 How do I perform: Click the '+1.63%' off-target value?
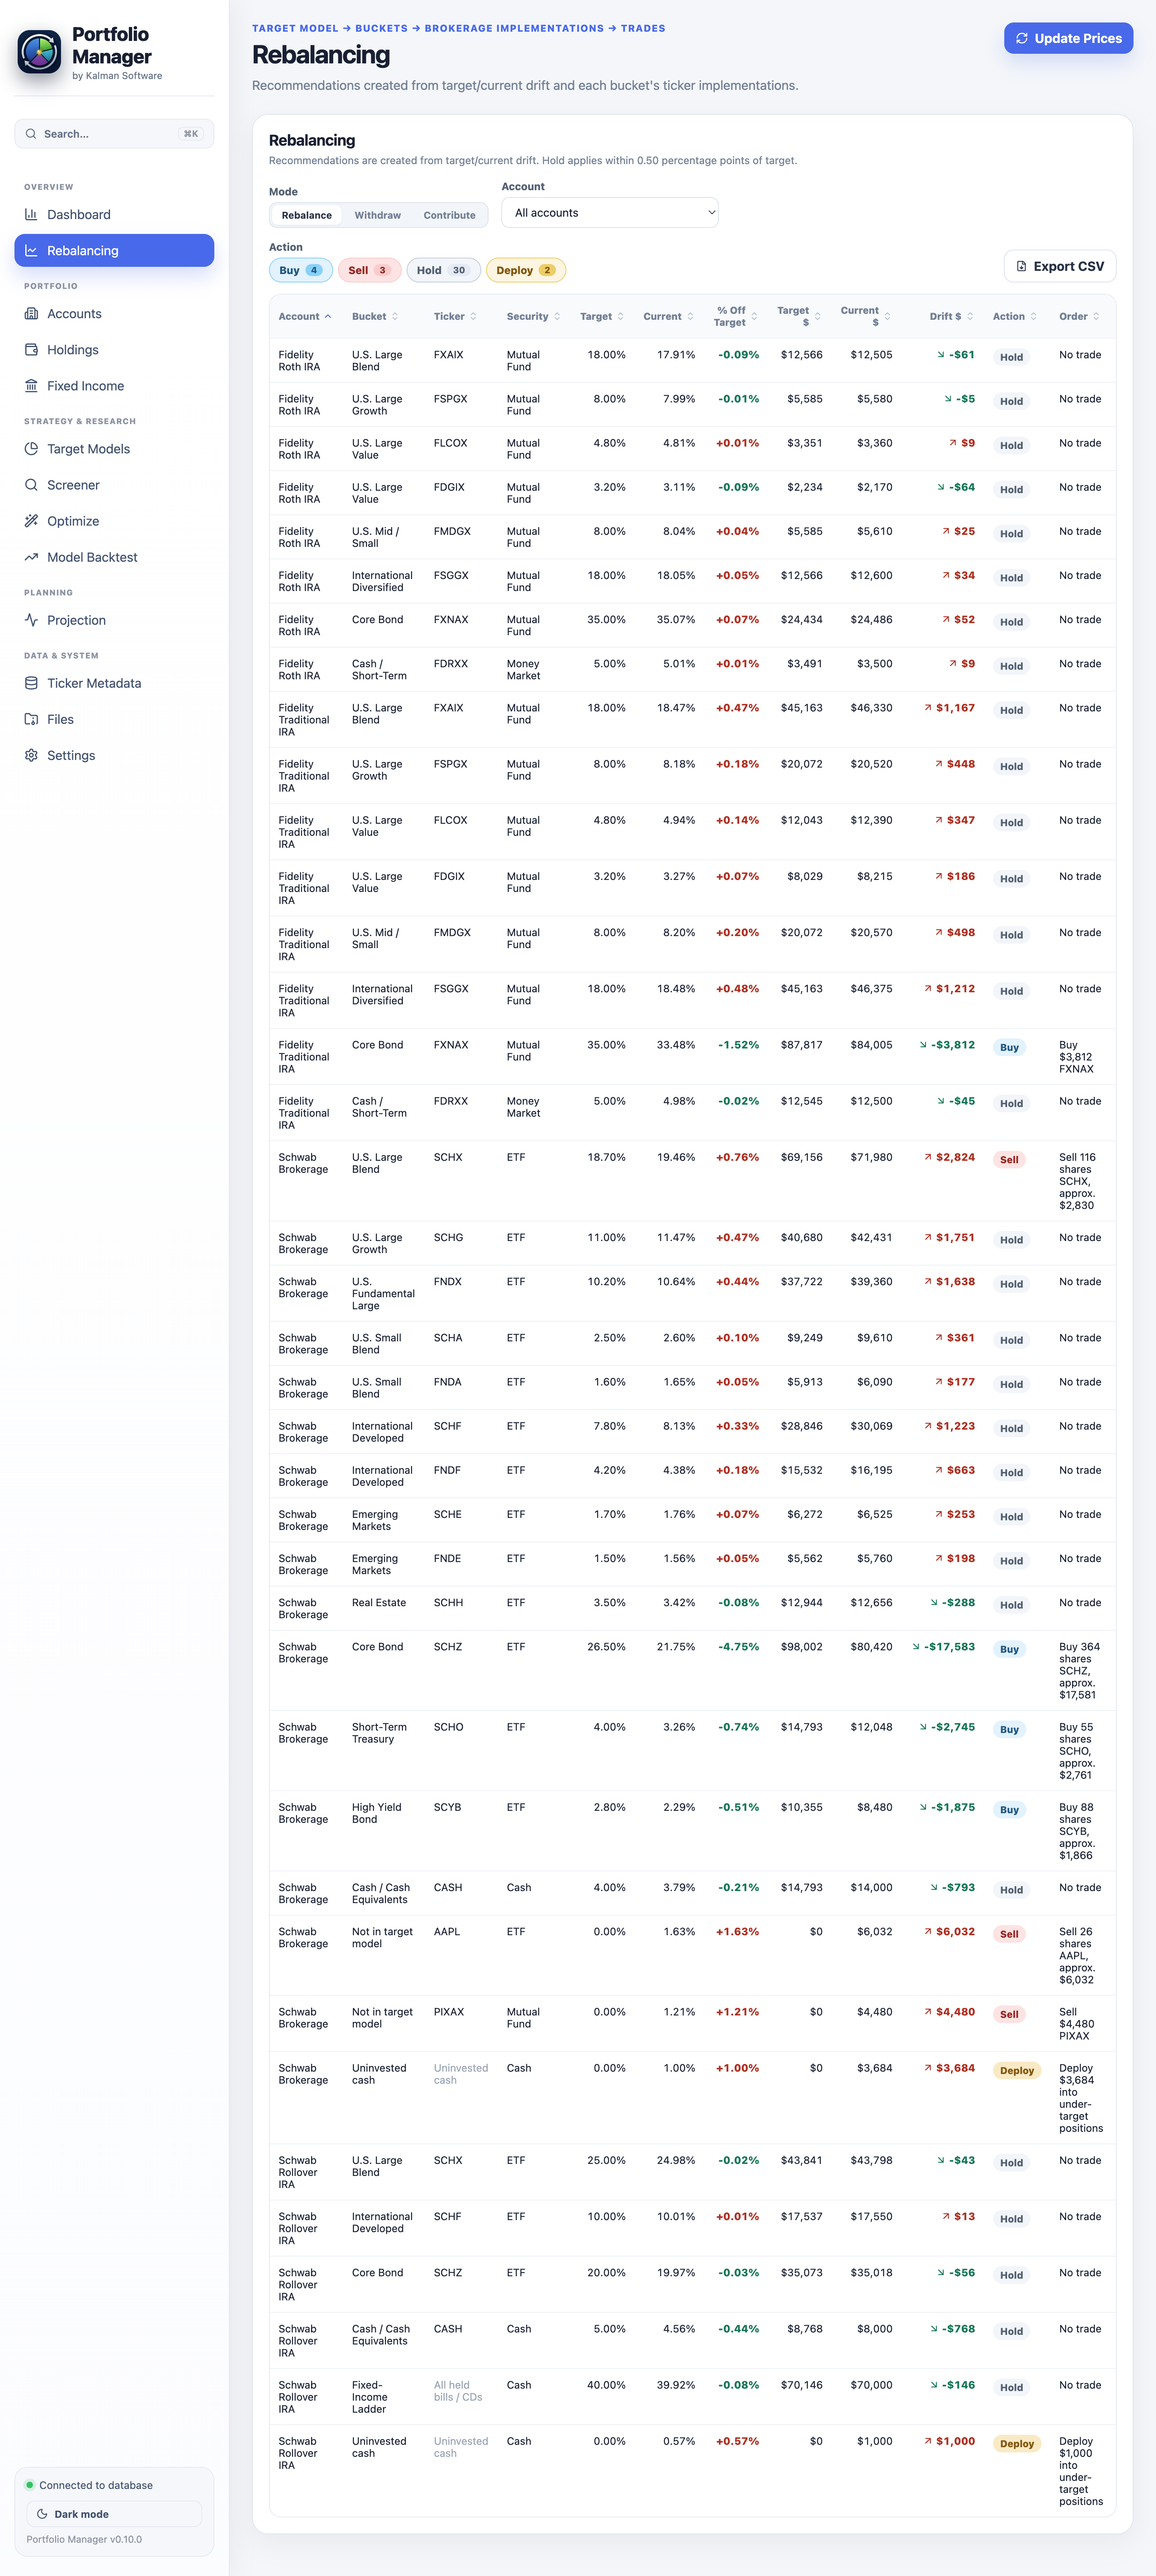(x=737, y=1931)
